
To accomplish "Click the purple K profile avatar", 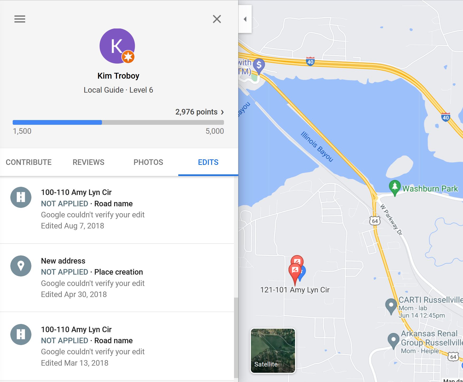I will click(117, 46).
